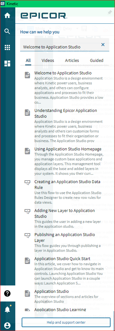Viewport: 115px width, 331px height.
Task: Switch to the Guided tab
Action: pos(97,60)
